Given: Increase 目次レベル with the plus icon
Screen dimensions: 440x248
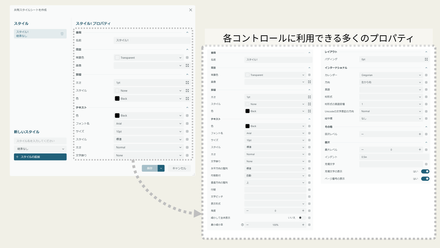Looking at the screenshot, I should (x=419, y=134).
